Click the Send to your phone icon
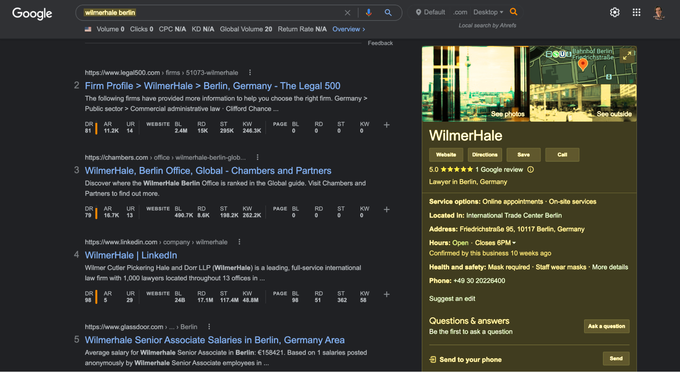Screen dimensions: 680x372 (433, 359)
